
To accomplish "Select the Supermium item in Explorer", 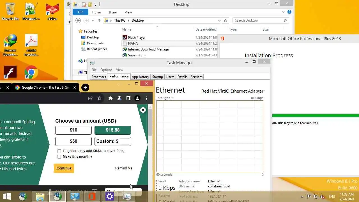I will tap(137, 55).
